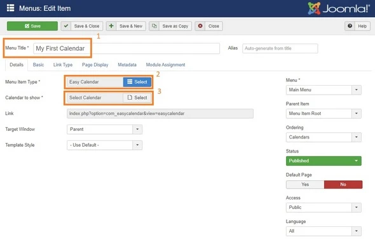
Task: Open the Language dropdown showing All
Action: [x=324, y=231]
